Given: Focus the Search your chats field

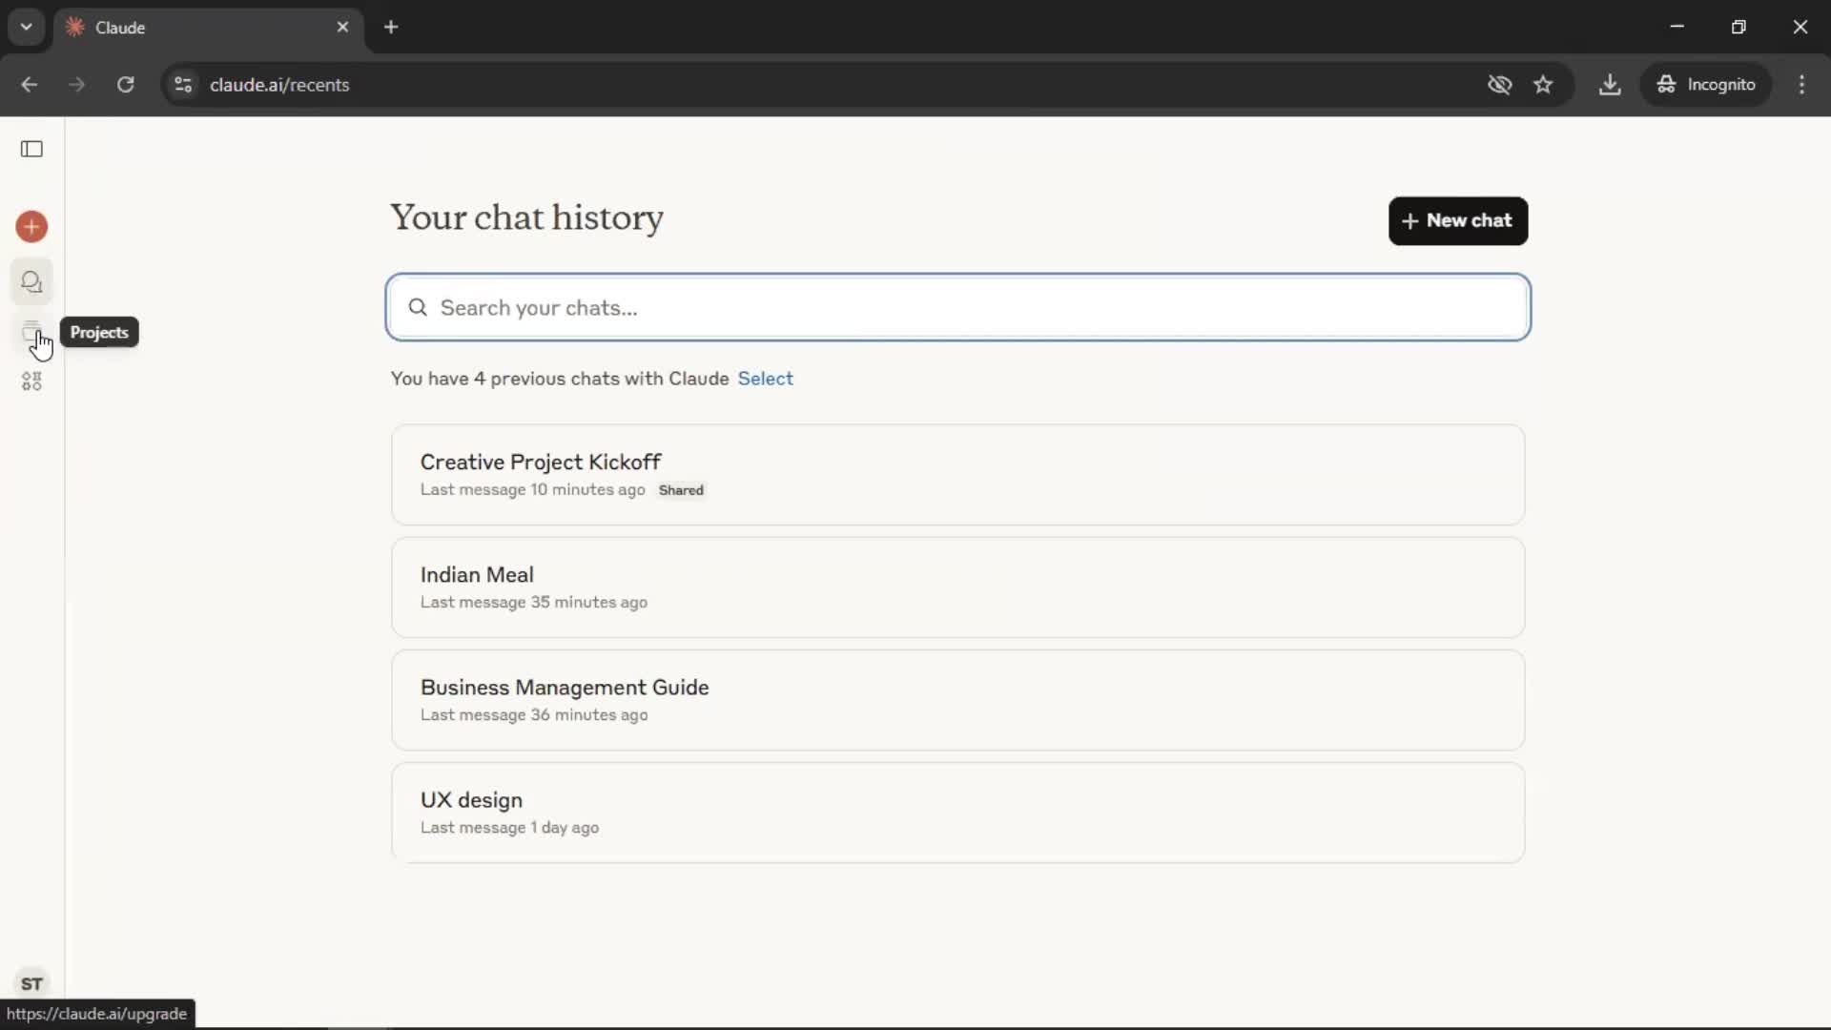Looking at the screenshot, I should point(957,307).
